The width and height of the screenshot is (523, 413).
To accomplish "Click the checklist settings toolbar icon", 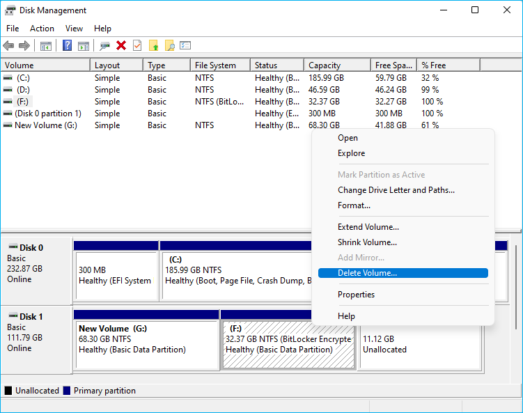I will pos(185,46).
